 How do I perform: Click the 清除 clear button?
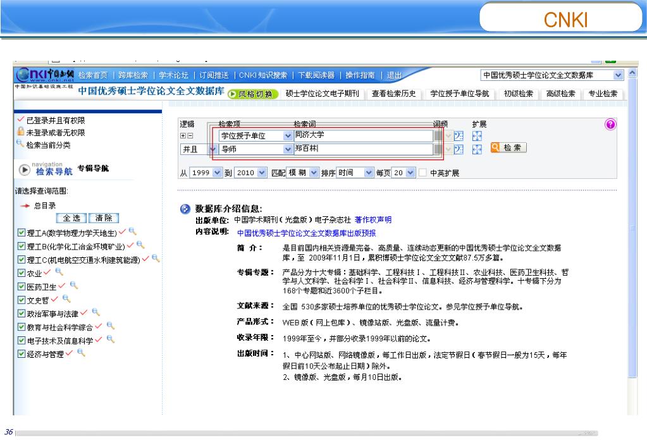(x=104, y=218)
